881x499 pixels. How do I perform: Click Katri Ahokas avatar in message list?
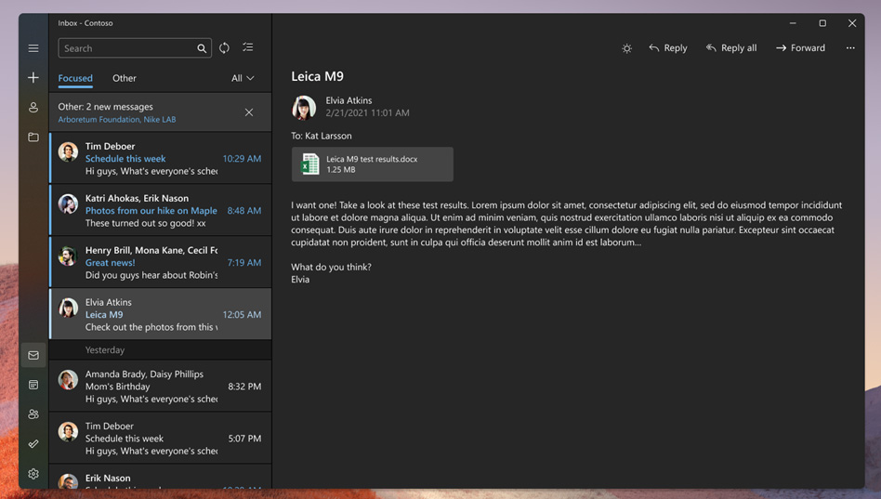68,204
